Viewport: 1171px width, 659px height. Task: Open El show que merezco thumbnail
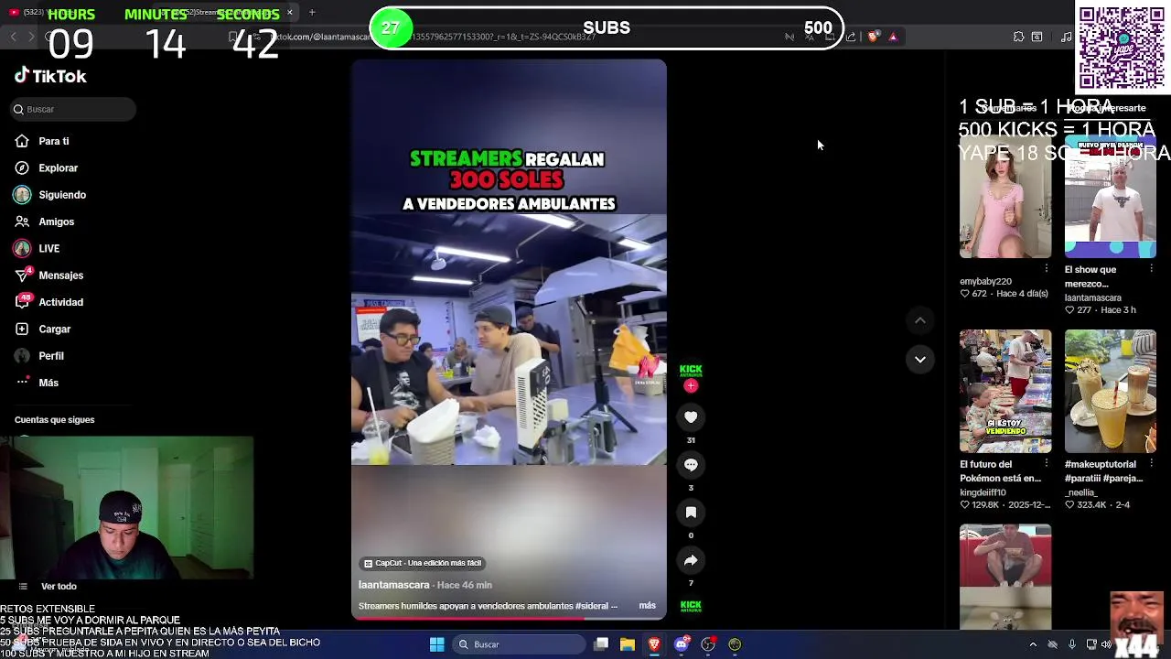click(1111, 197)
